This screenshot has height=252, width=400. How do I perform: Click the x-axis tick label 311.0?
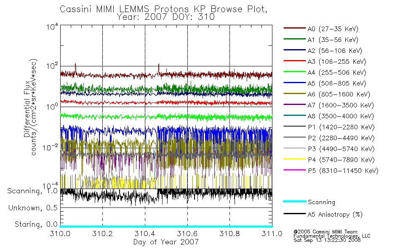(x=272, y=234)
